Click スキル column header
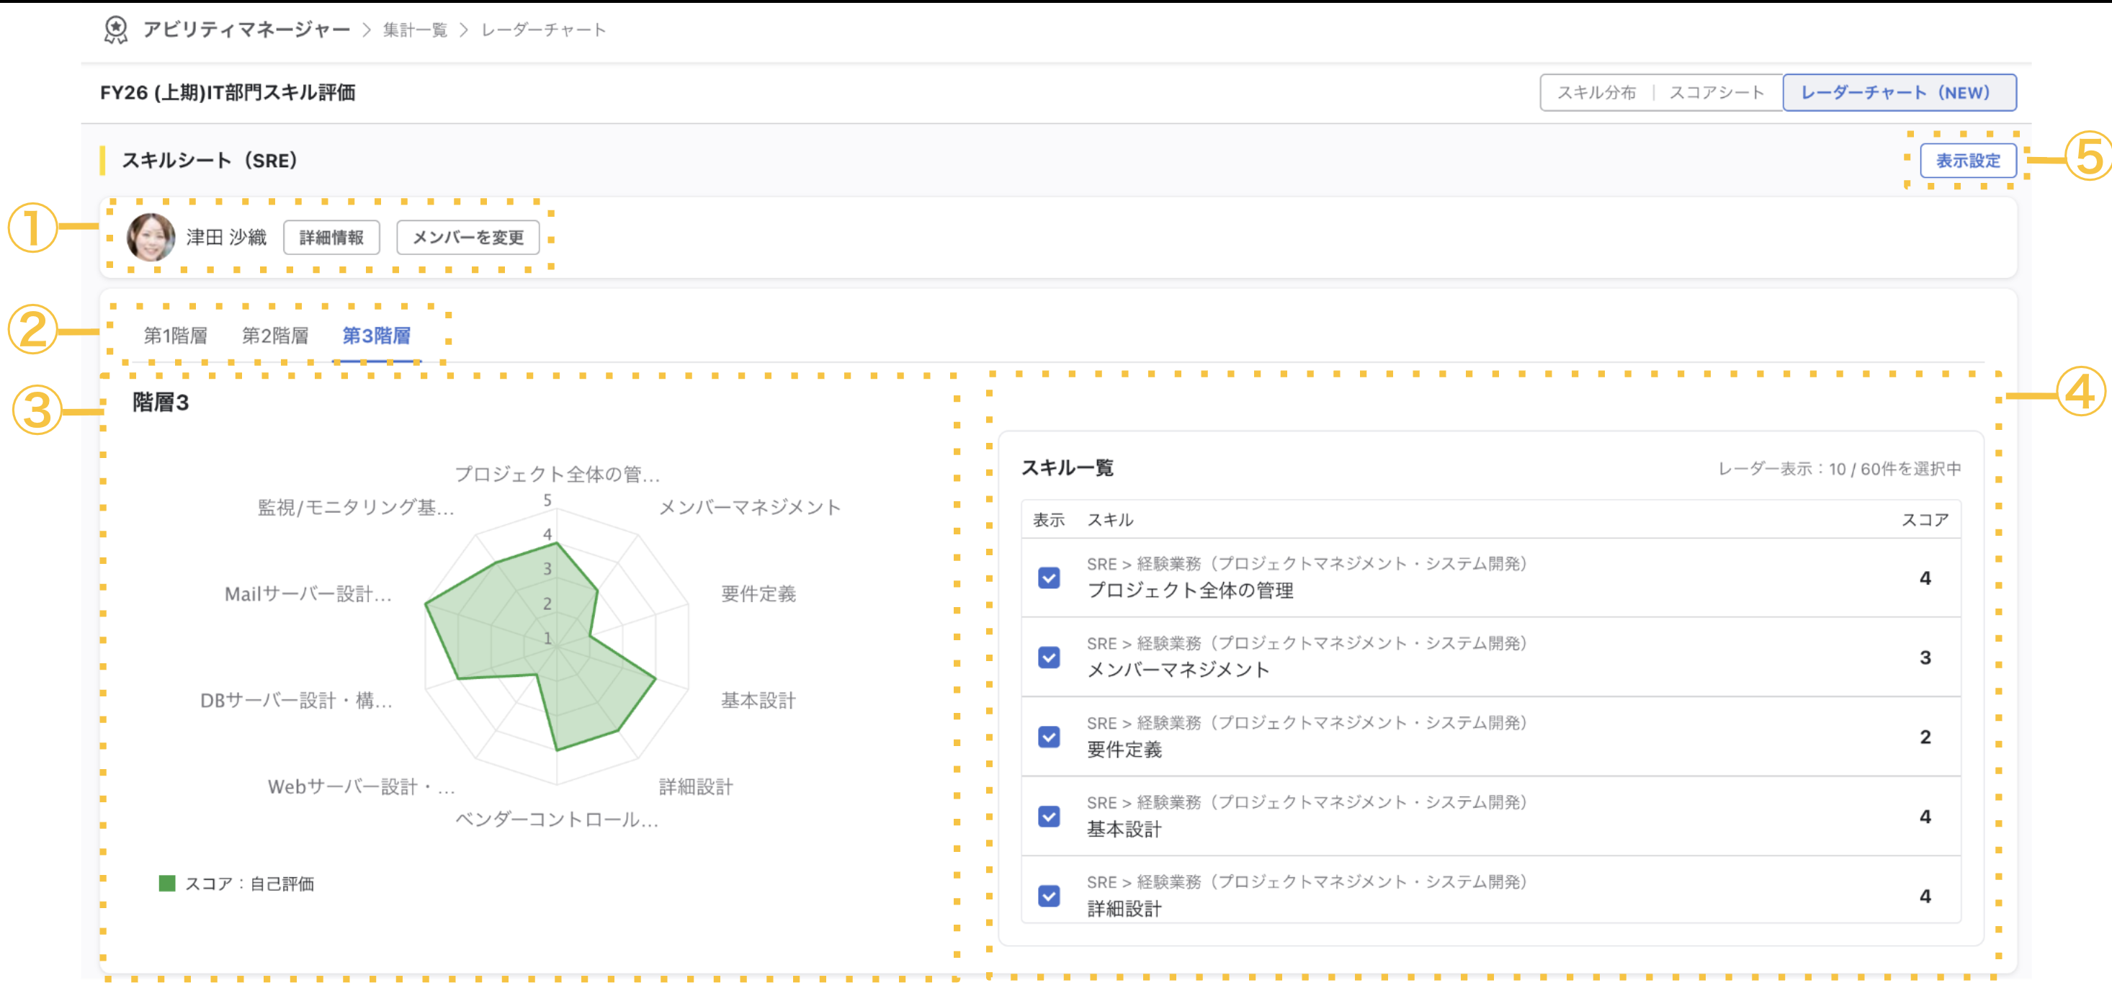The height and width of the screenshot is (1001, 2112). tap(1110, 520)
